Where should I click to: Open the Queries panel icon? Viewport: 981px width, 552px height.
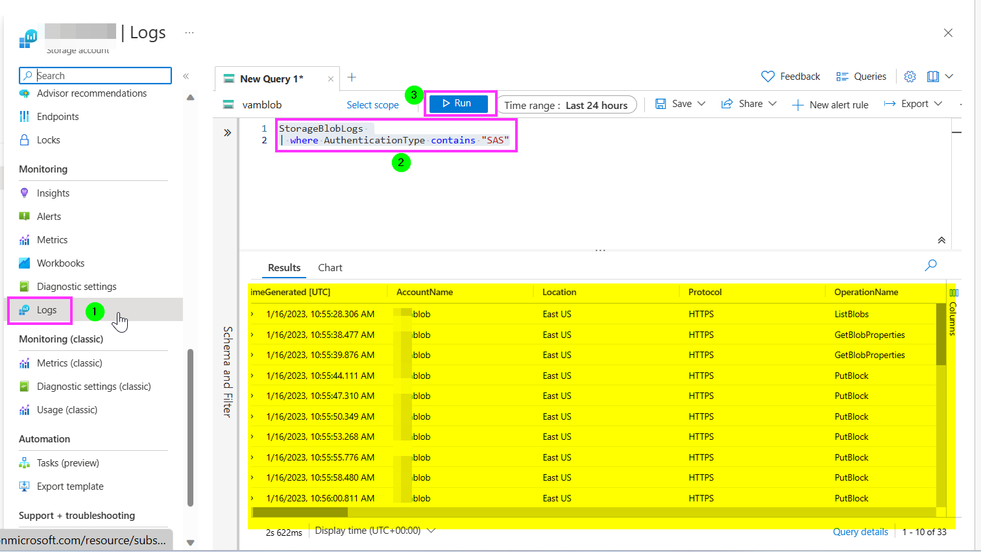(842, 77)
